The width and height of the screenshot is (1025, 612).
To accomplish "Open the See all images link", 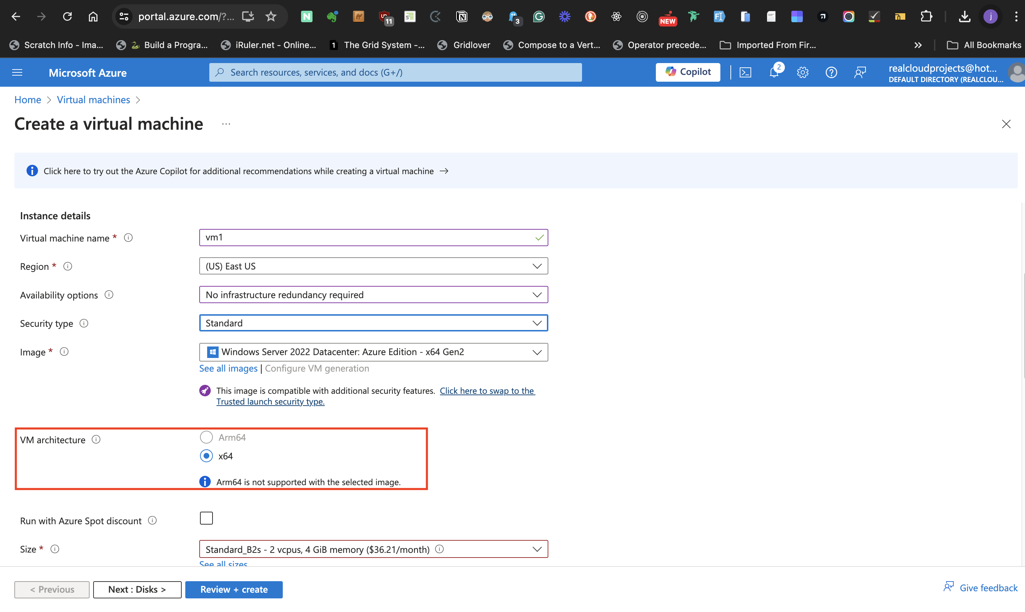I will 228,368.
